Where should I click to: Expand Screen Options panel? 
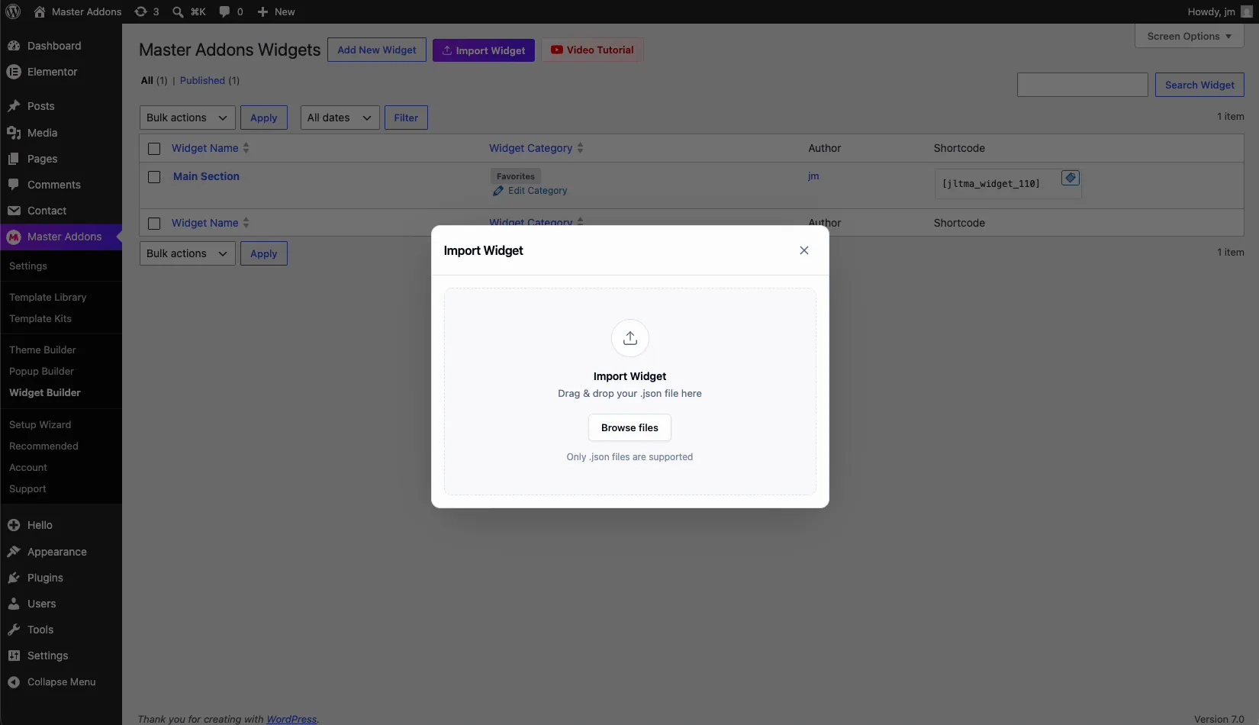coord(1190,36)
